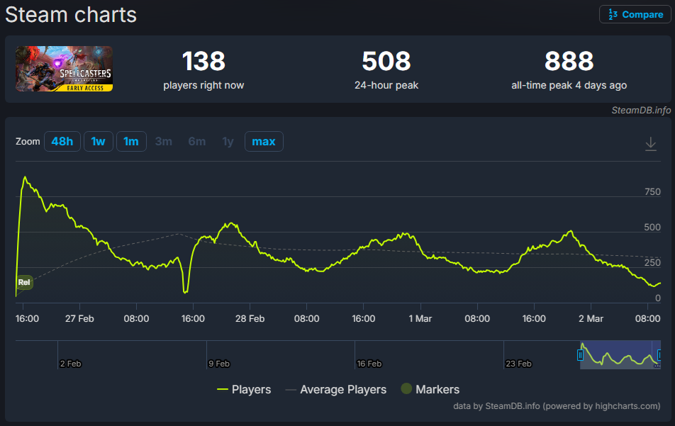
Task: Click the Compare numbers icon
Action: [x=613, y=15]
